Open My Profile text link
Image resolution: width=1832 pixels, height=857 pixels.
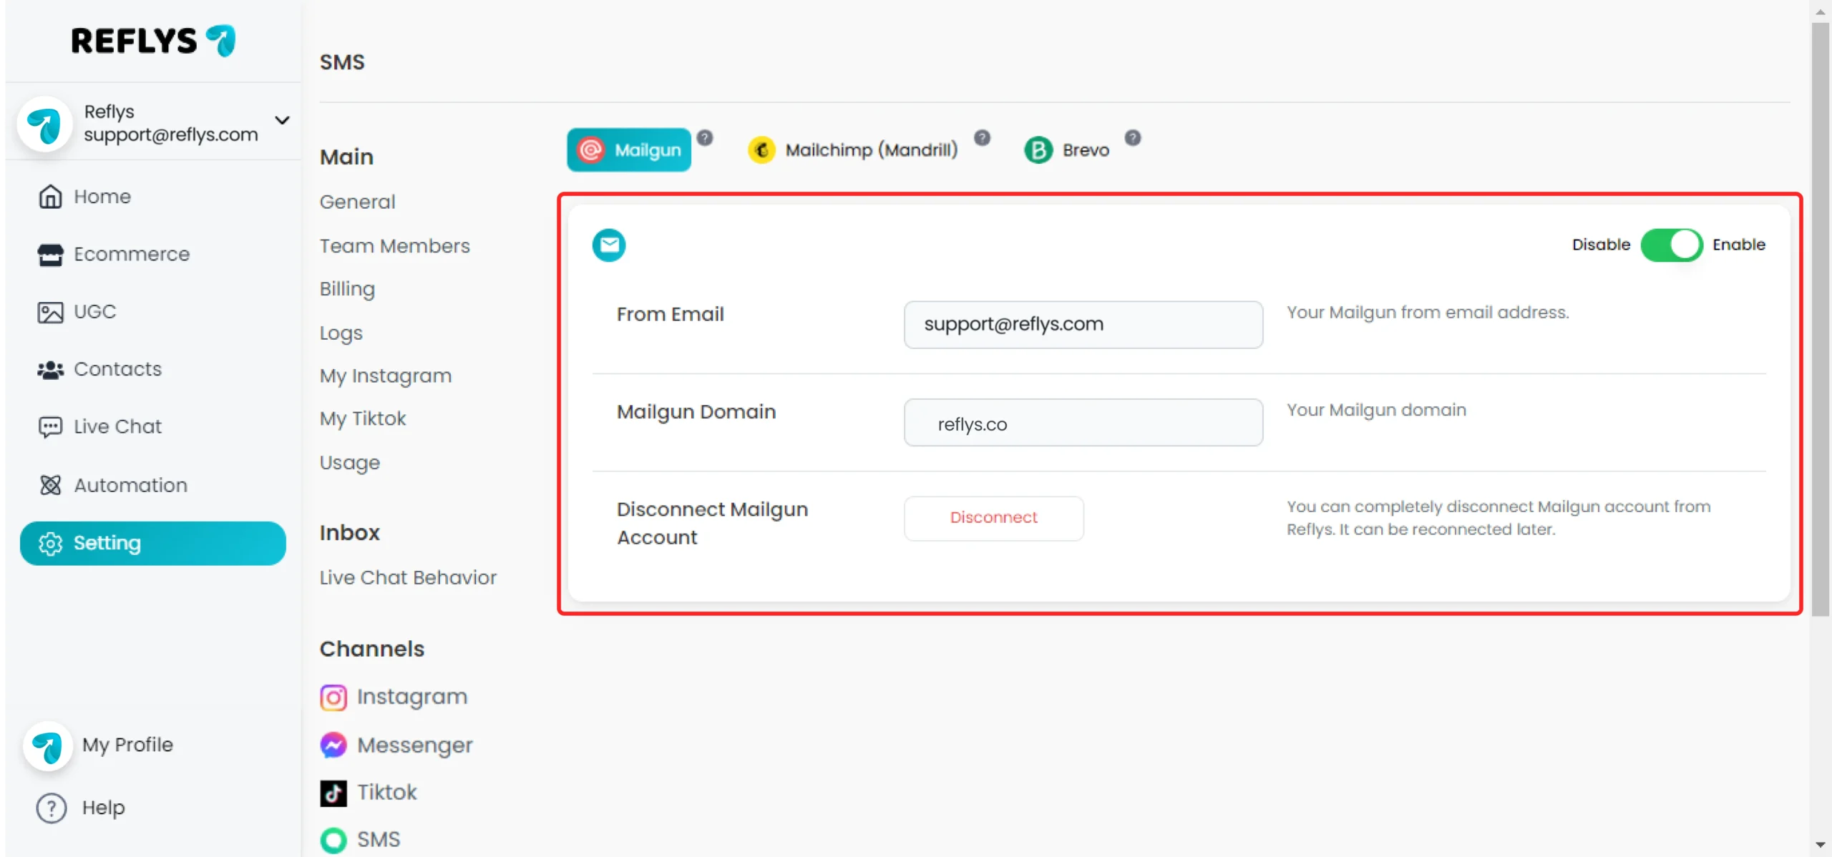pos(127,745)
